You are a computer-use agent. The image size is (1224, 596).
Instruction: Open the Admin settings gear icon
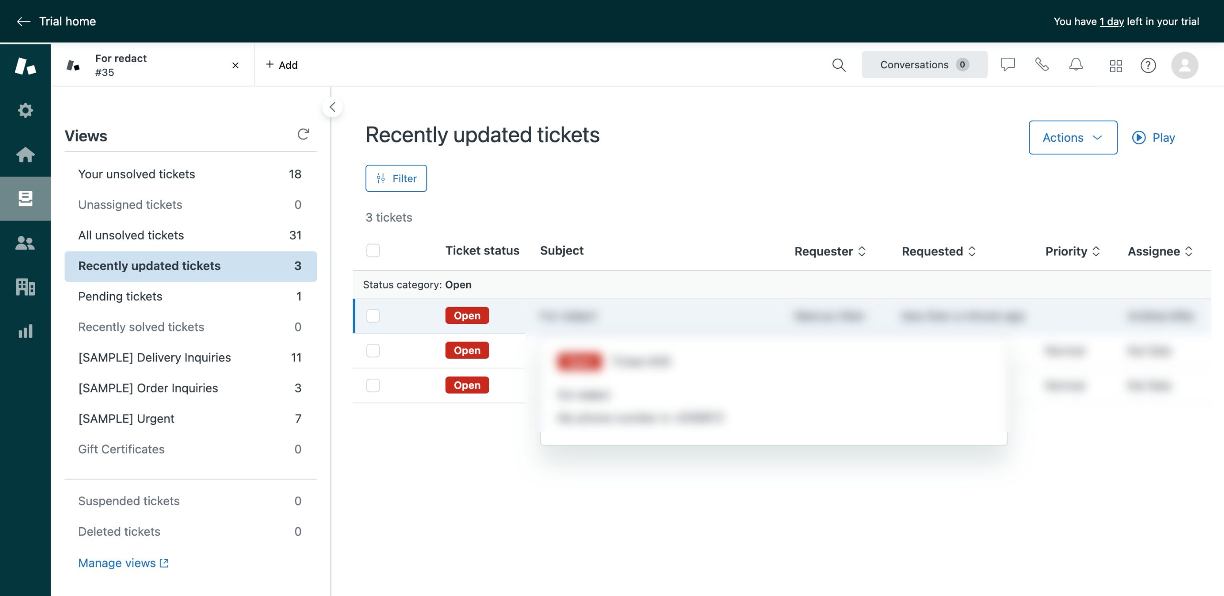point(25,110)
